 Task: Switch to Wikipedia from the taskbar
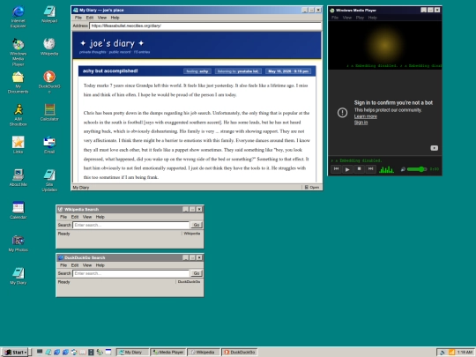point(204,352)
